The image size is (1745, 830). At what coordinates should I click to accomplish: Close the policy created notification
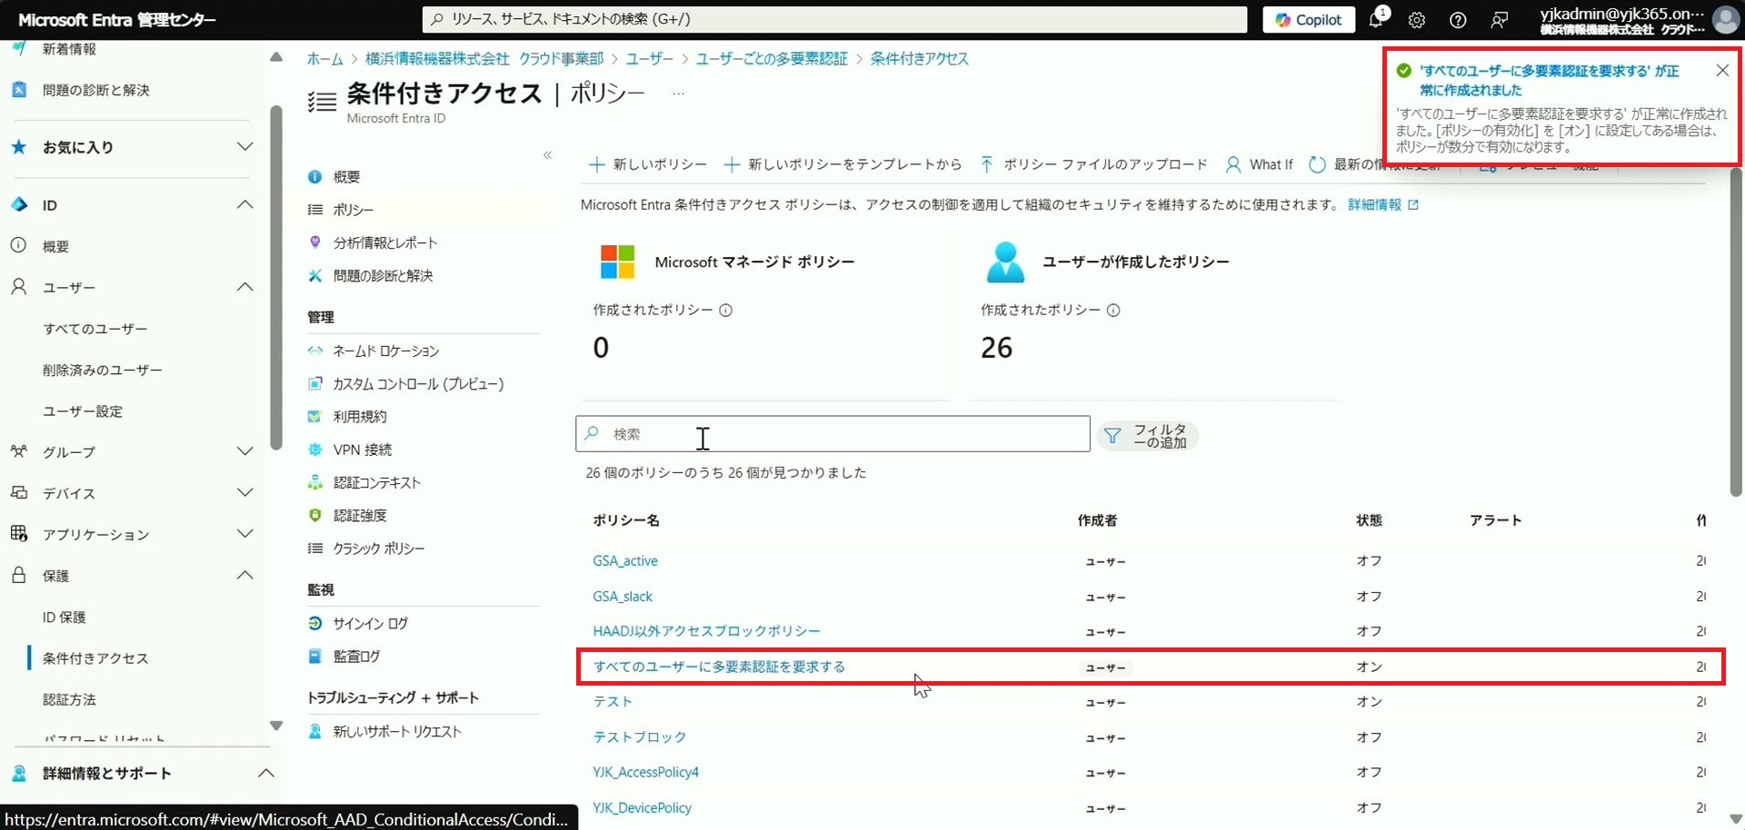tap(1722, 71)
